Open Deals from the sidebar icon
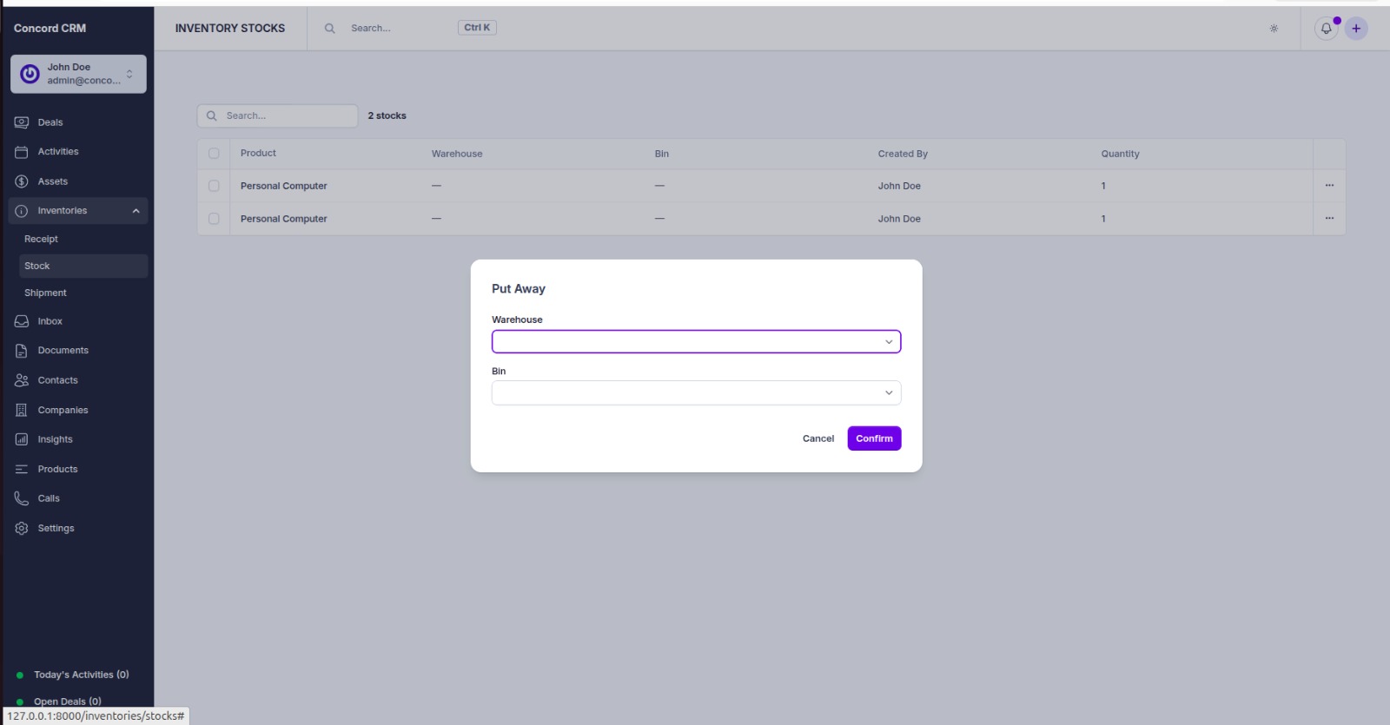 pos(22,122)
